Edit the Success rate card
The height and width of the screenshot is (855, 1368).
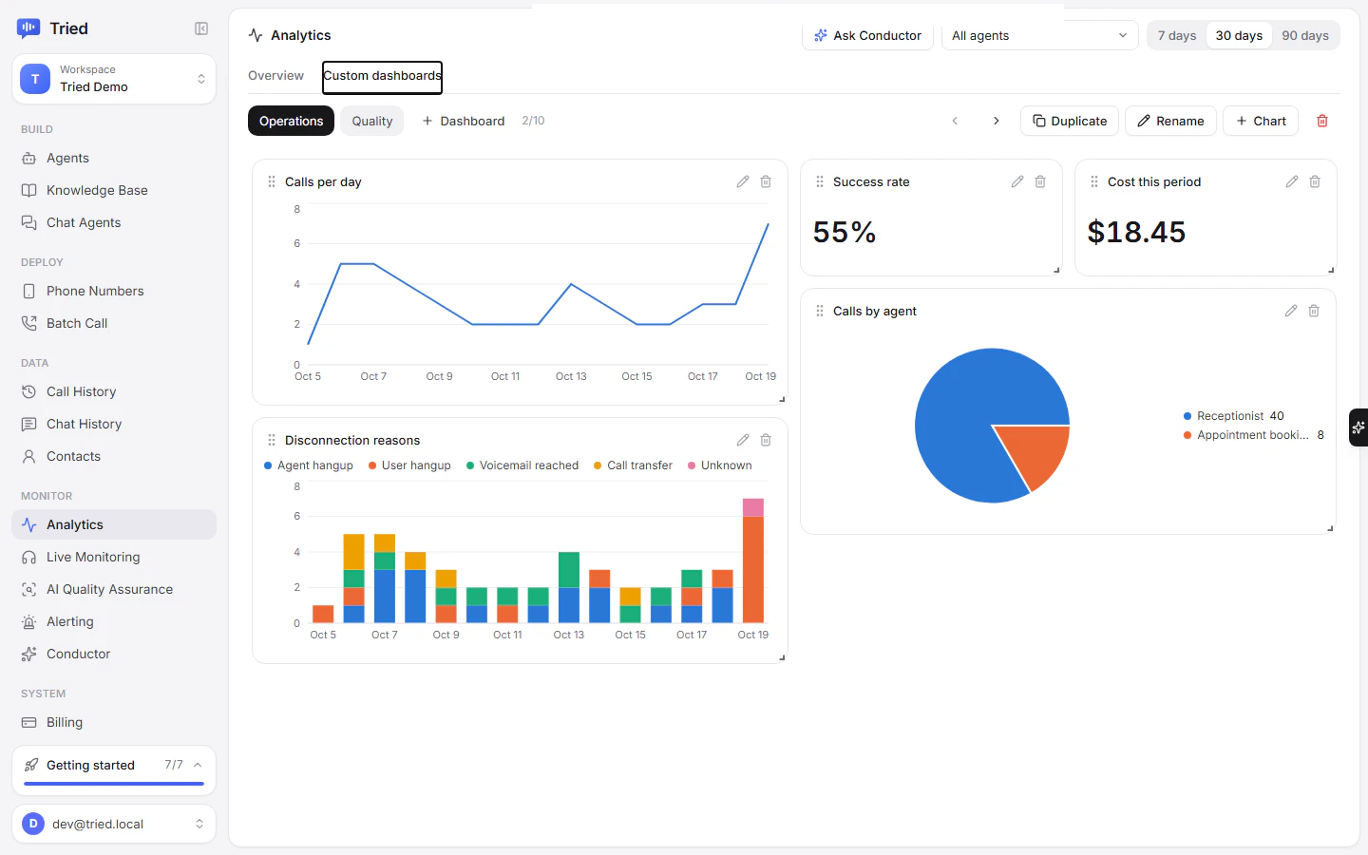[x=1017, y=181]
